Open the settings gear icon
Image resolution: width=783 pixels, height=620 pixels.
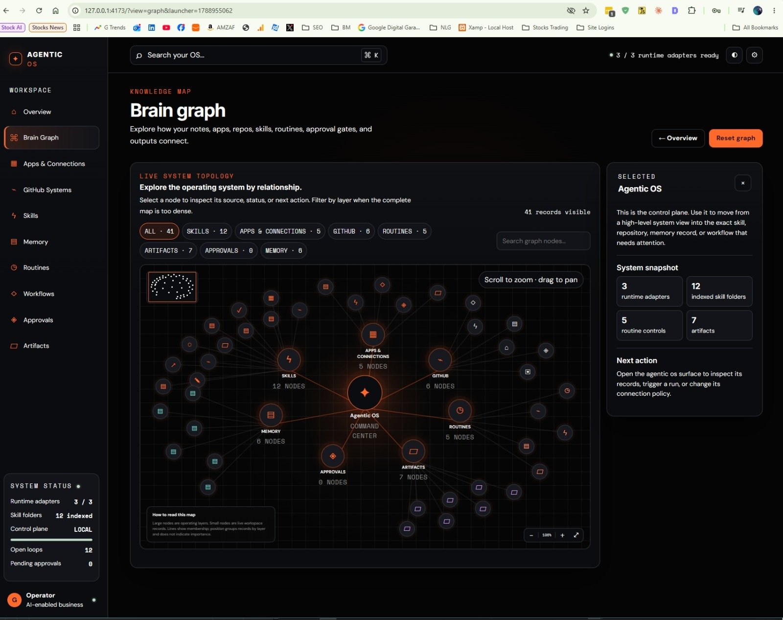(x=755, y=55)
